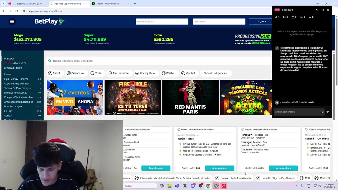Open the 27 eventos En Vivo banner

coord(75,97)
